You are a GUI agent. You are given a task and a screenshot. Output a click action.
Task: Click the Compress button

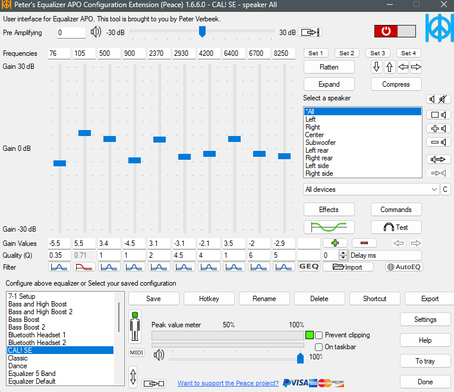pyautogui.click(x=396, y=84)
